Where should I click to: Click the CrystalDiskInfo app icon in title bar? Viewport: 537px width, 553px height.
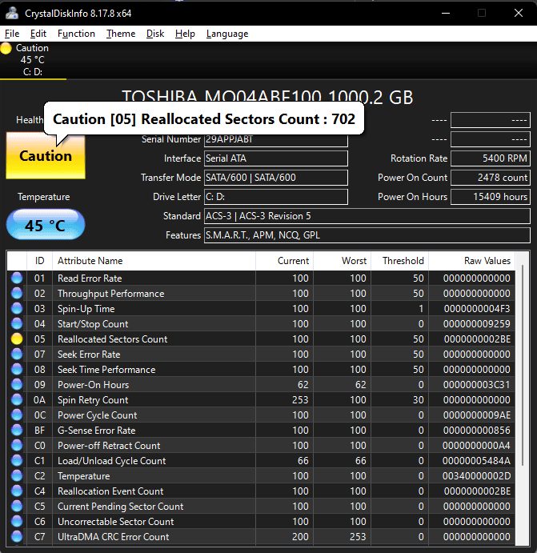pos(12,12)
